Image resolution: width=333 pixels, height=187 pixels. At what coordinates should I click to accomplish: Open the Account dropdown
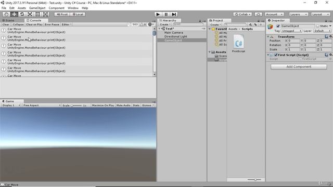pos(274,14)
